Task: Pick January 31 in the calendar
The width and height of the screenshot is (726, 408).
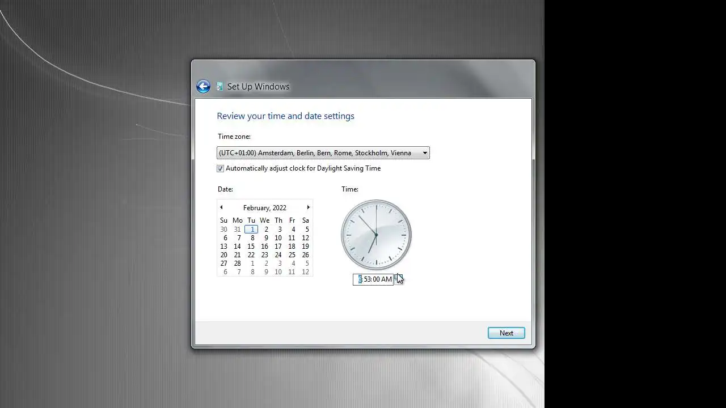Action: point(238,229)
